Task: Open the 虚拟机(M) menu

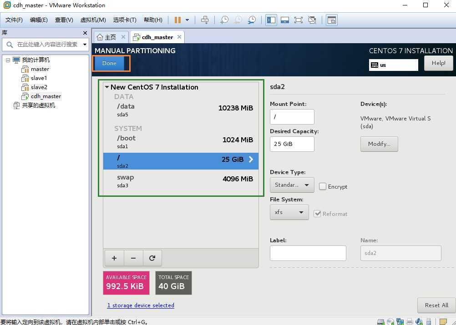Action: click(93, 20)
